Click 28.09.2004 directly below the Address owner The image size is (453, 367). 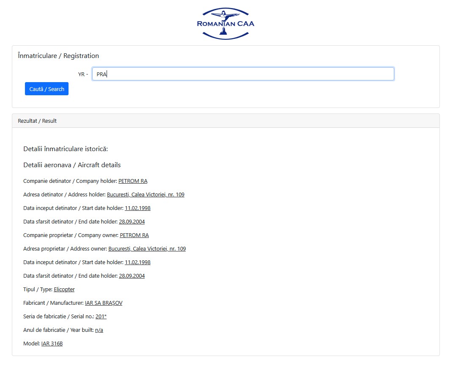tap(132, 276)
